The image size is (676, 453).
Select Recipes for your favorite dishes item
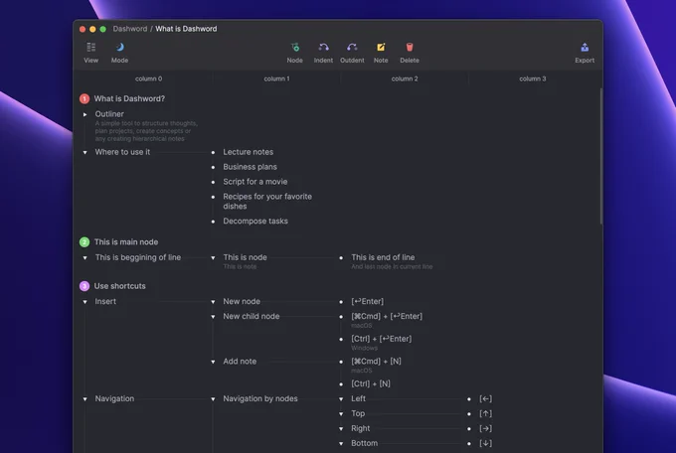coord(267,202)
